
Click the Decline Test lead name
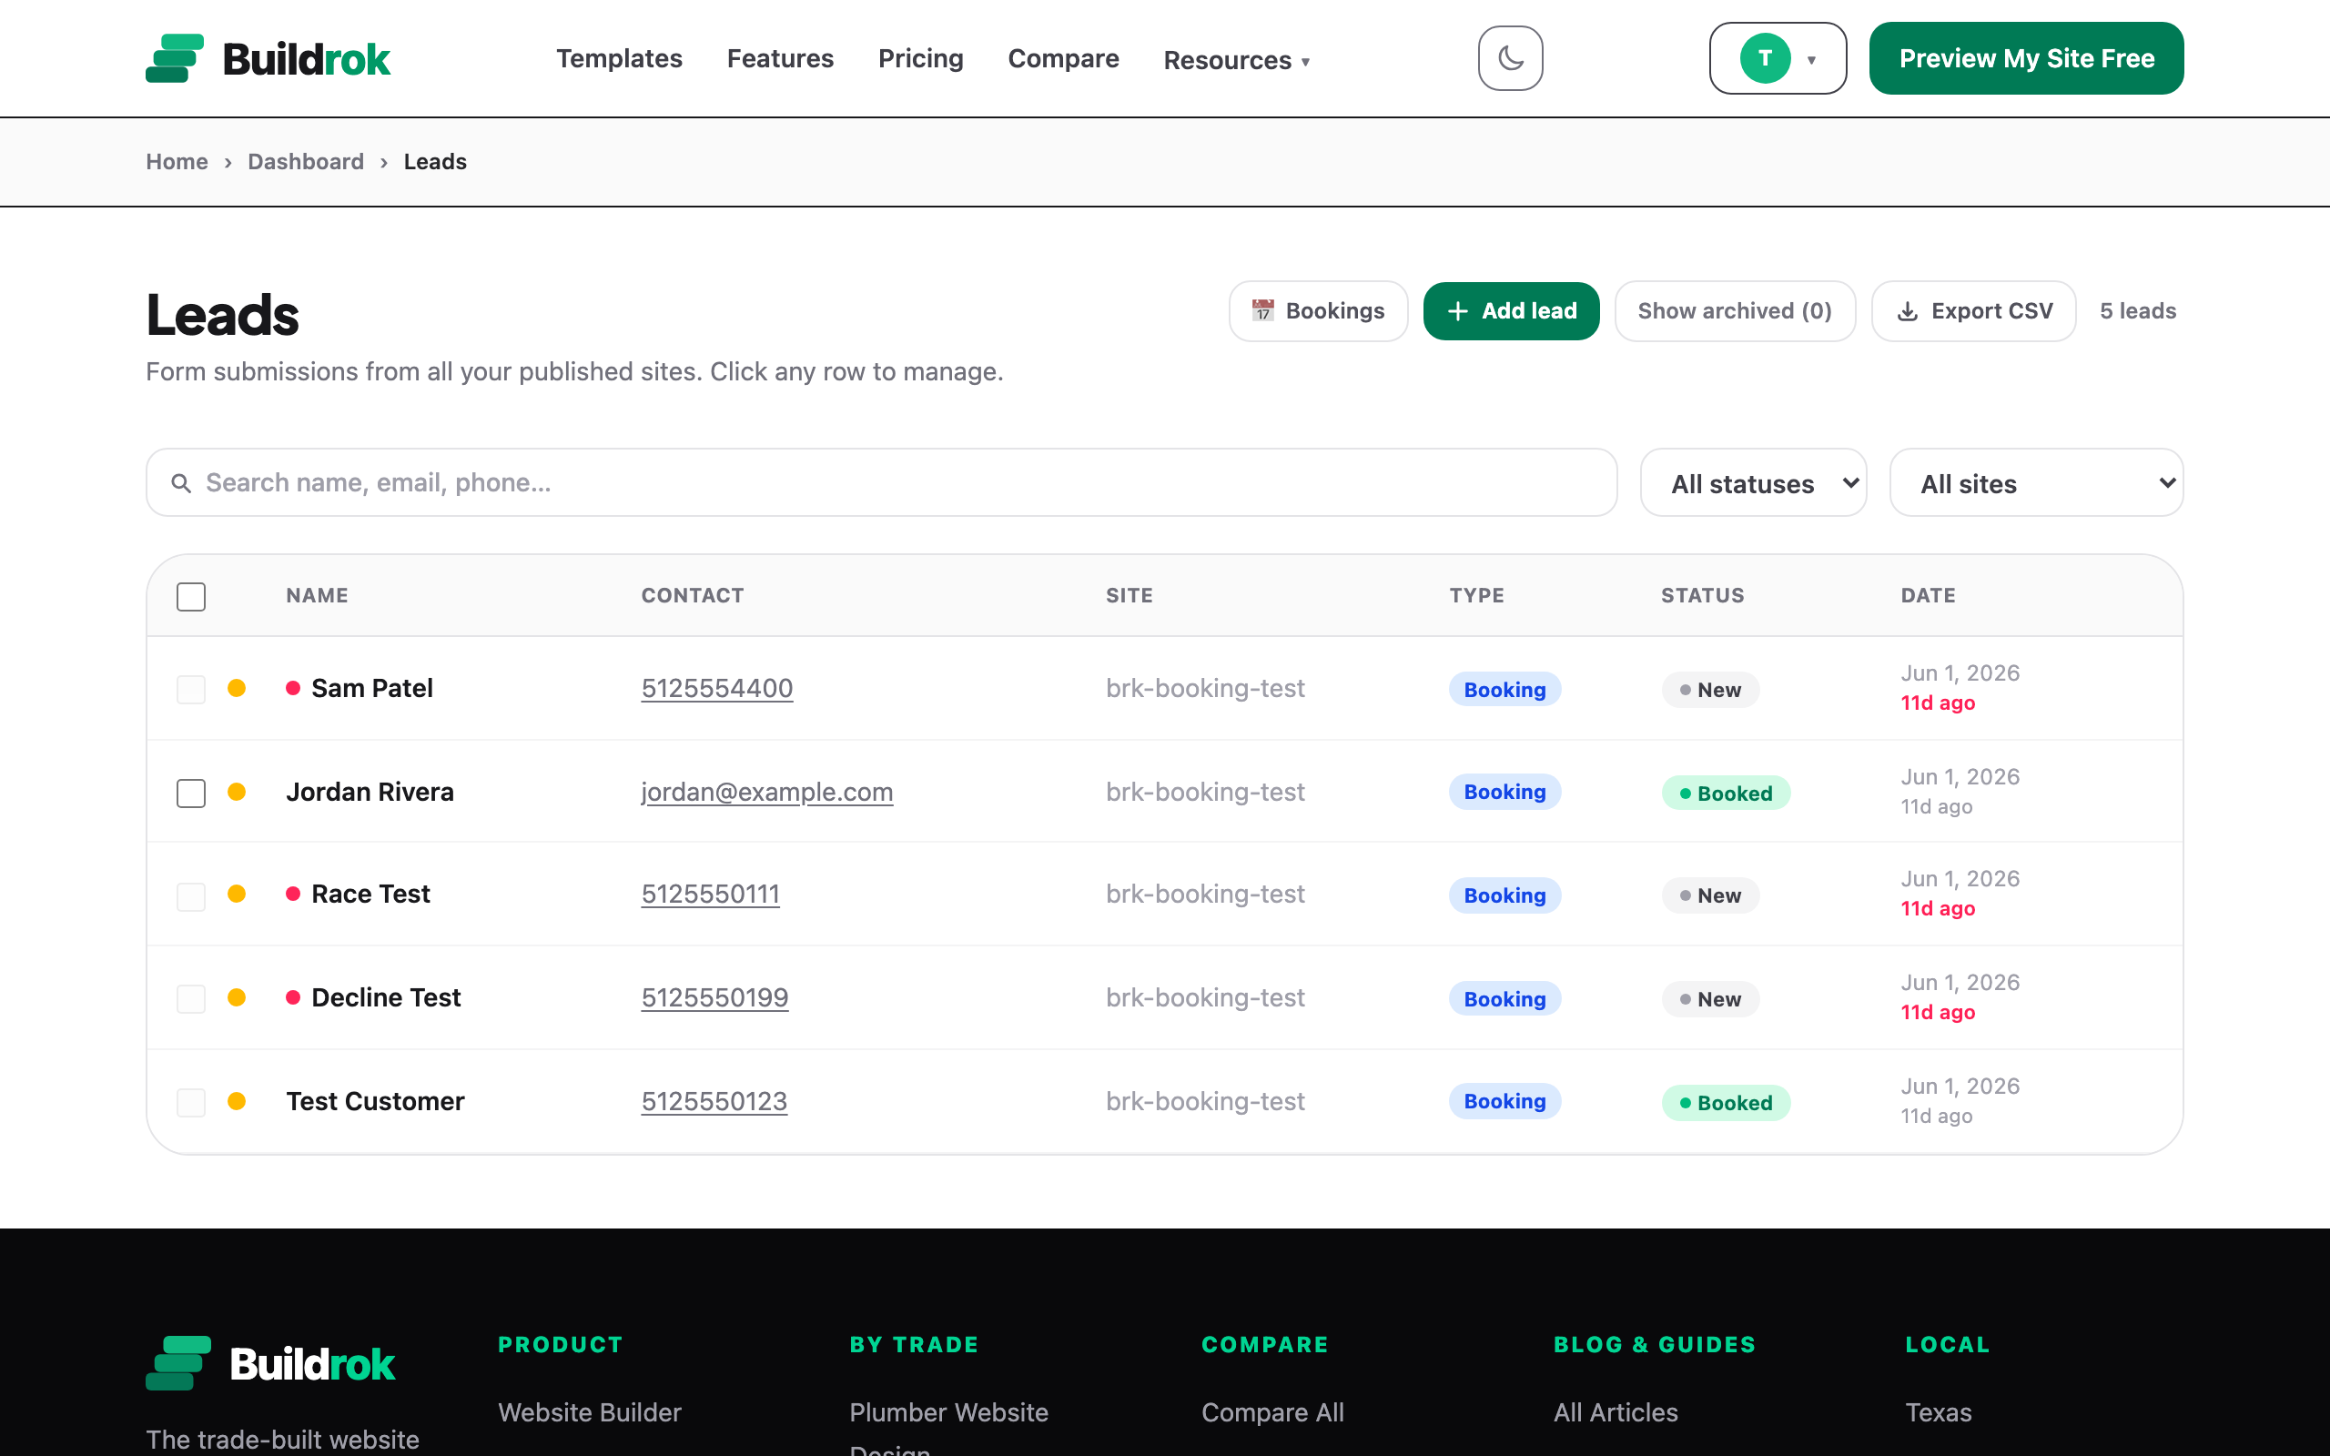[x=386, y=997]
